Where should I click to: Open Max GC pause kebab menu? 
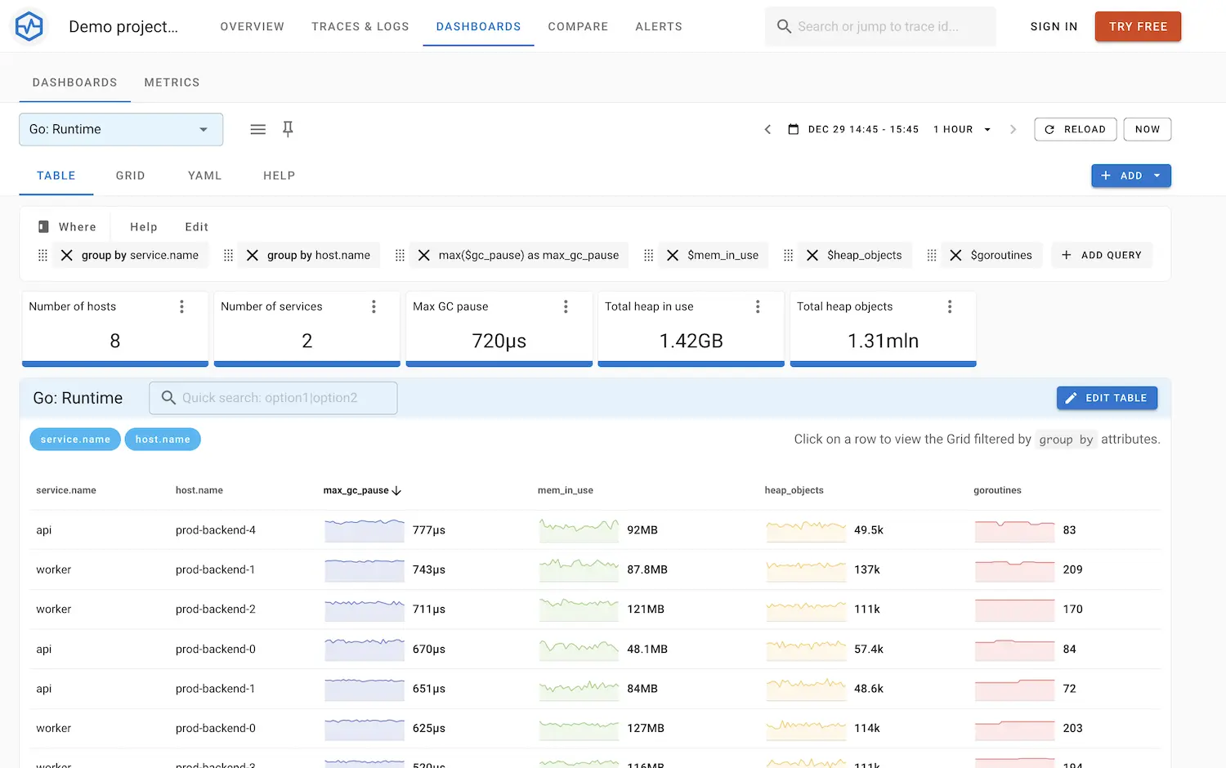pyautogui.click(x=566, y=306)
